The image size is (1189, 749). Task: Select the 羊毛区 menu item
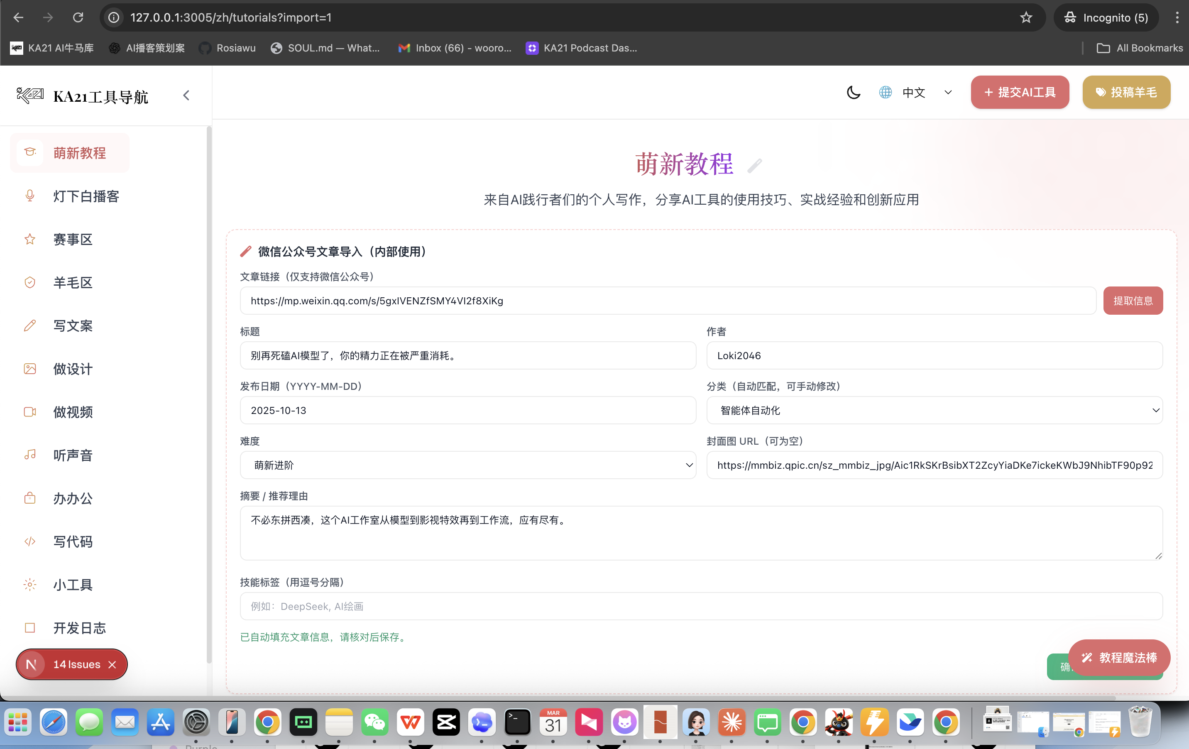[73, 282]
